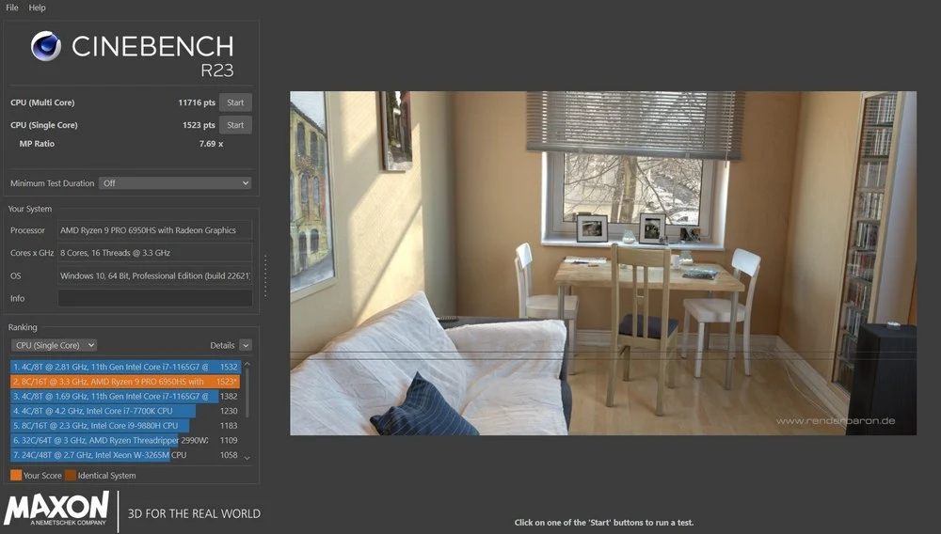Click the dotted panel splitter handle

pyautogui.click(x=265, y=275)
